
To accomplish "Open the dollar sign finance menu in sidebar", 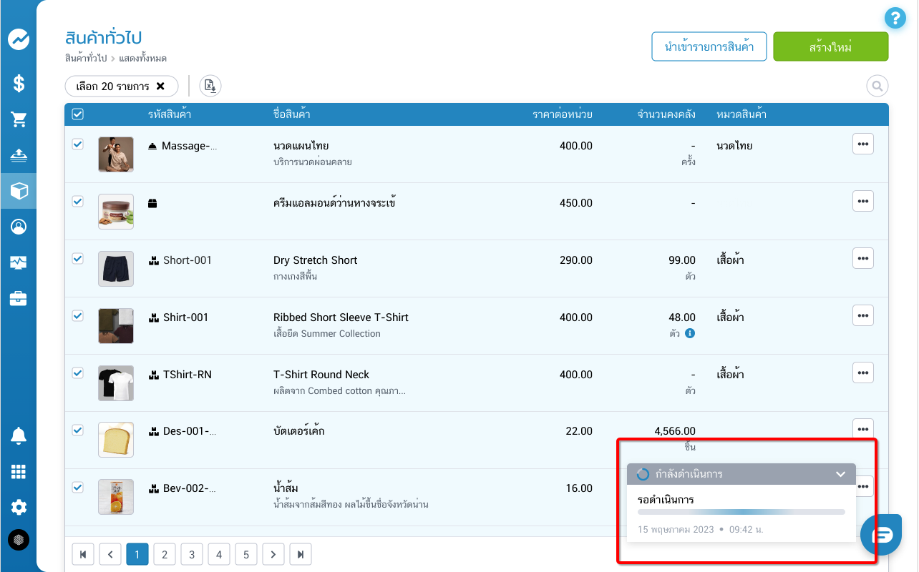I will point(19,84).
